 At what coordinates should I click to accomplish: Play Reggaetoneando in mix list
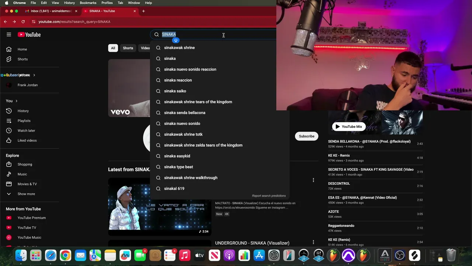pyautogui.click(x=375, y=228)
